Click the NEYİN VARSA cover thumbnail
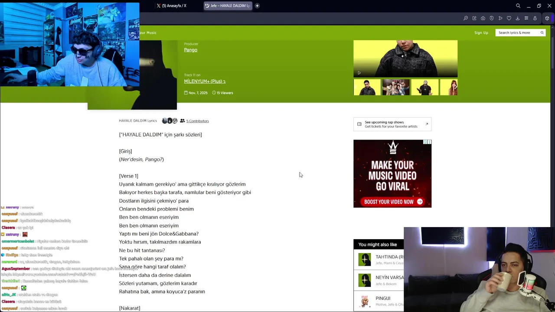This screenshot has height=312, width=555. (x=365, y=280)
